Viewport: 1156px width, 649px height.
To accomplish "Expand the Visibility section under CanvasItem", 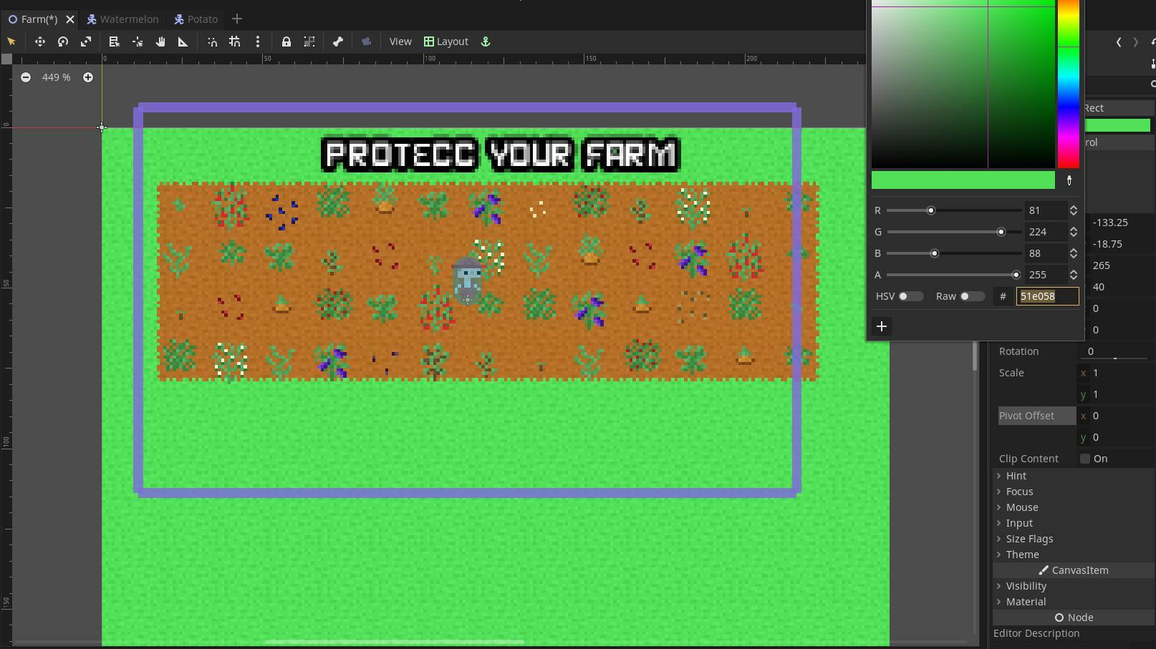I will coord(1025,586).
